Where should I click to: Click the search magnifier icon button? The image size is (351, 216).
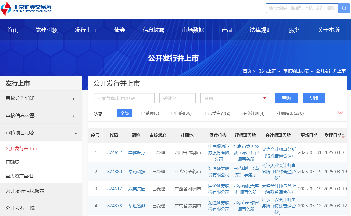coord(344,8)
